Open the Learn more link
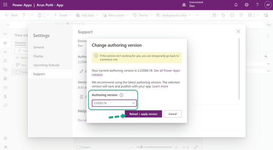Screen dimensions: 273x150 160,86
